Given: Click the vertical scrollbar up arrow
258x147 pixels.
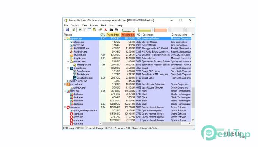Looking at the screenshot, I should (193, 34).
